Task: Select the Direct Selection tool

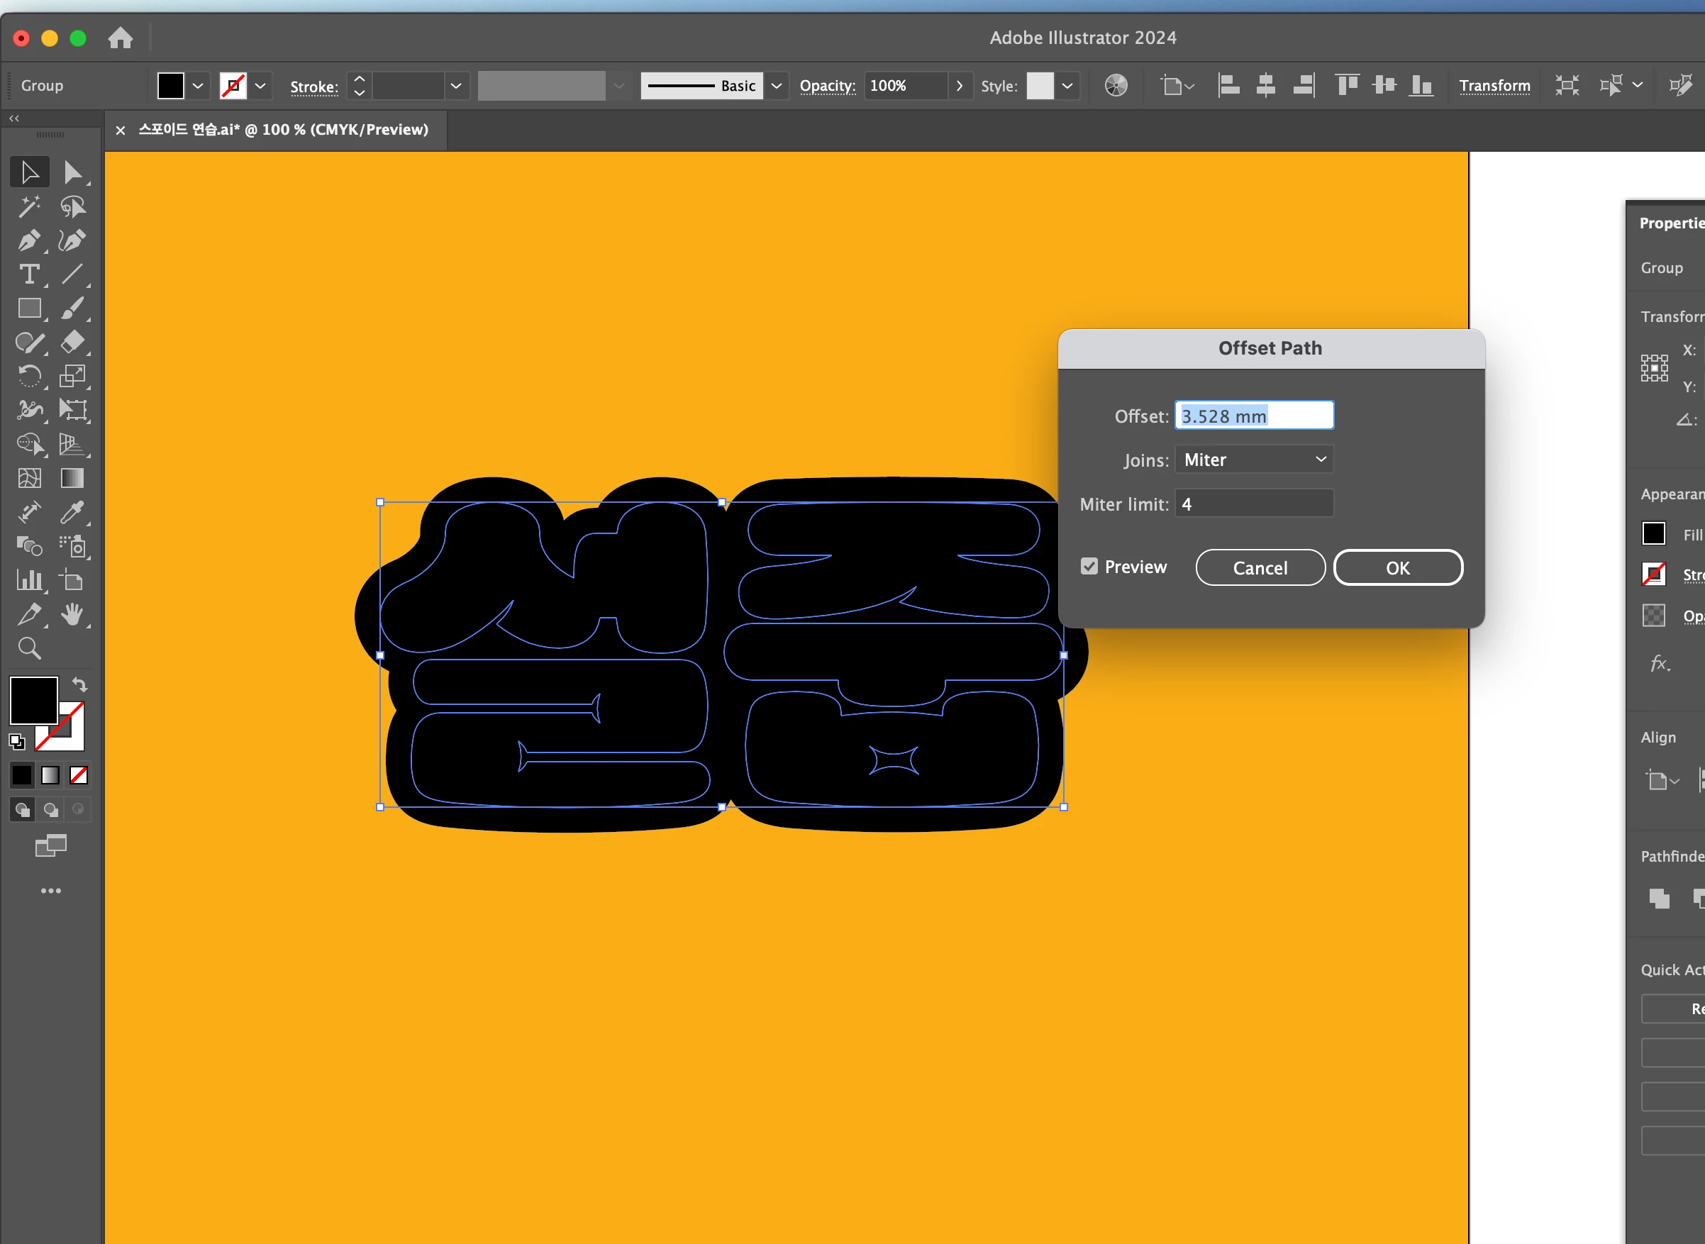Action: coord(72,172)
